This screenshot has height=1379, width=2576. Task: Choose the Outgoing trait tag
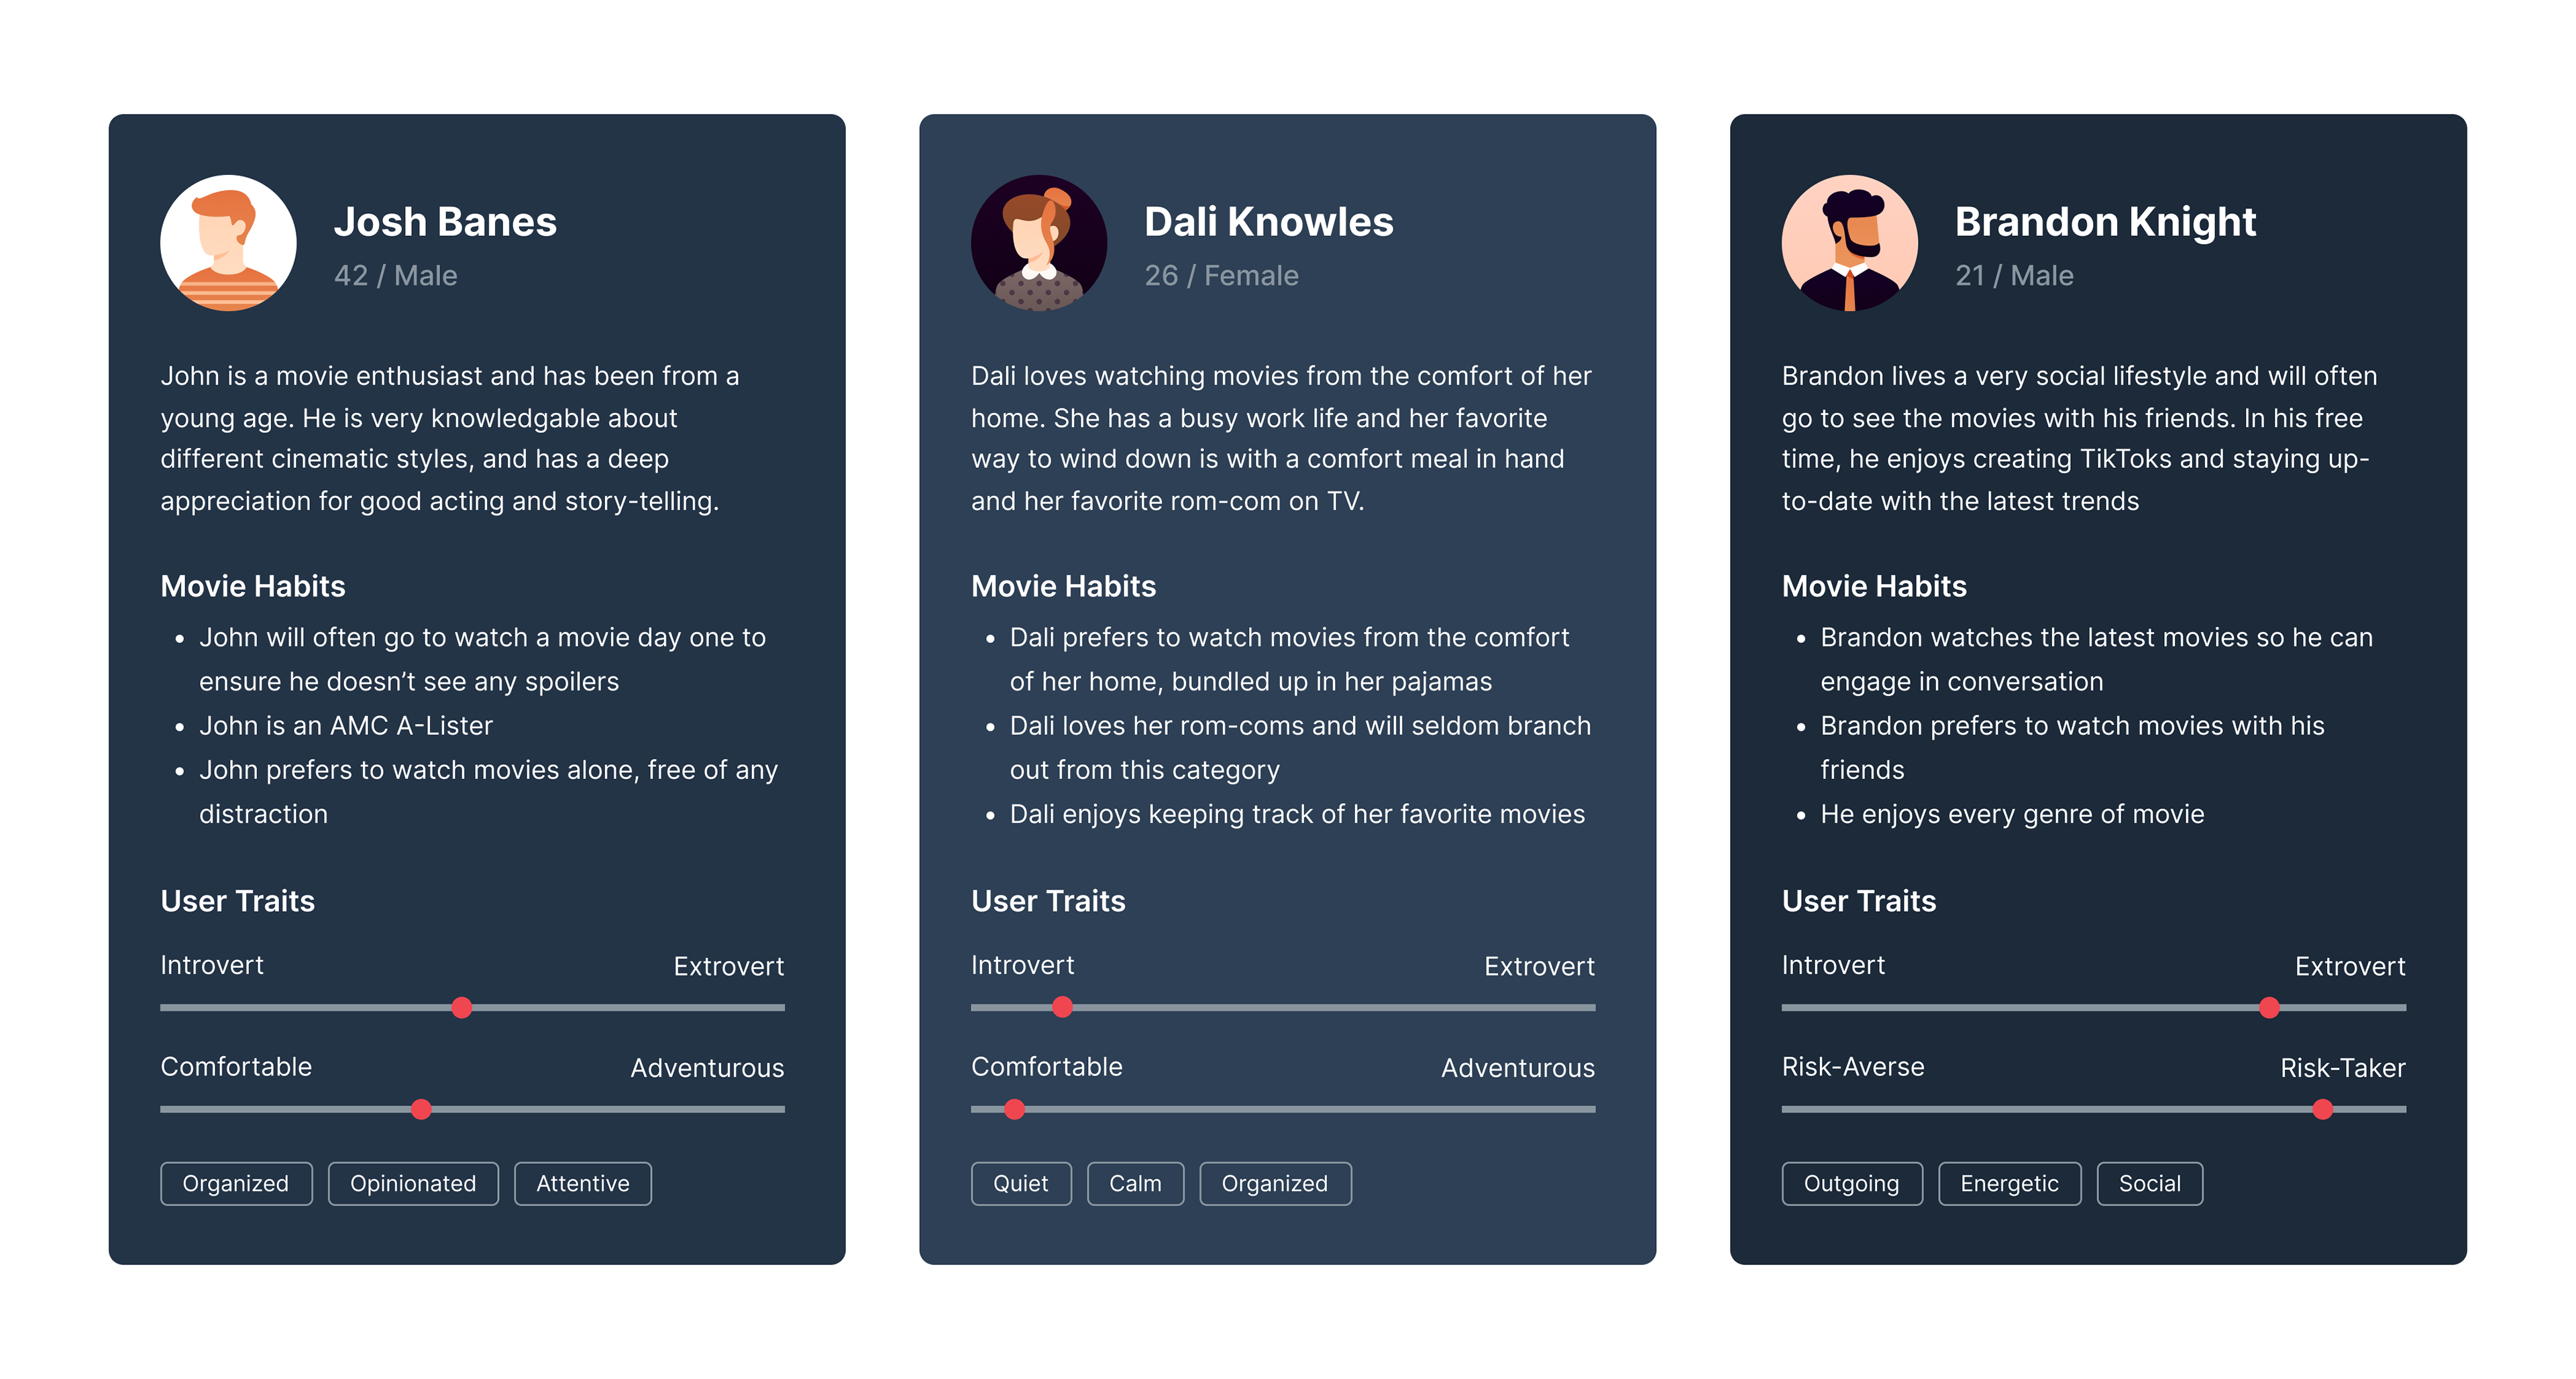pos(1852,1183)
